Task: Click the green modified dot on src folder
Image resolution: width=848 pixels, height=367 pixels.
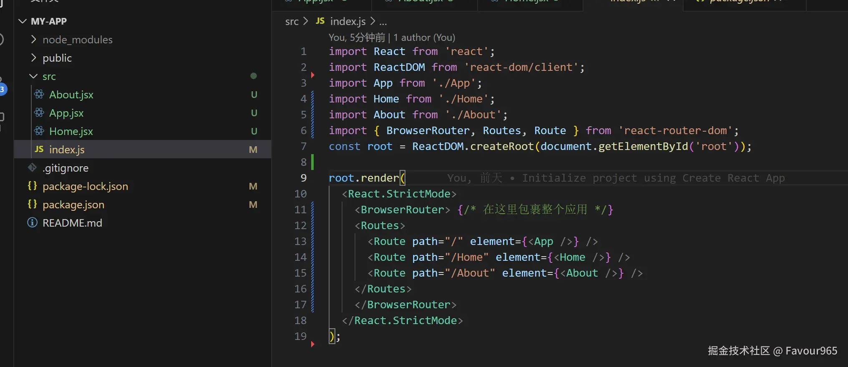Action: pos(253,76)
